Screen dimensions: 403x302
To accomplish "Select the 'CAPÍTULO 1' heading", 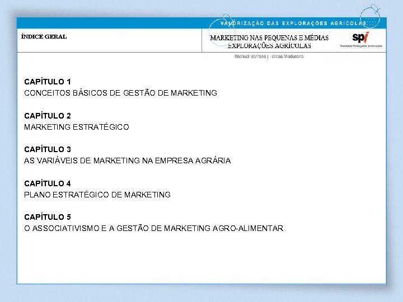I will point(47,82).
